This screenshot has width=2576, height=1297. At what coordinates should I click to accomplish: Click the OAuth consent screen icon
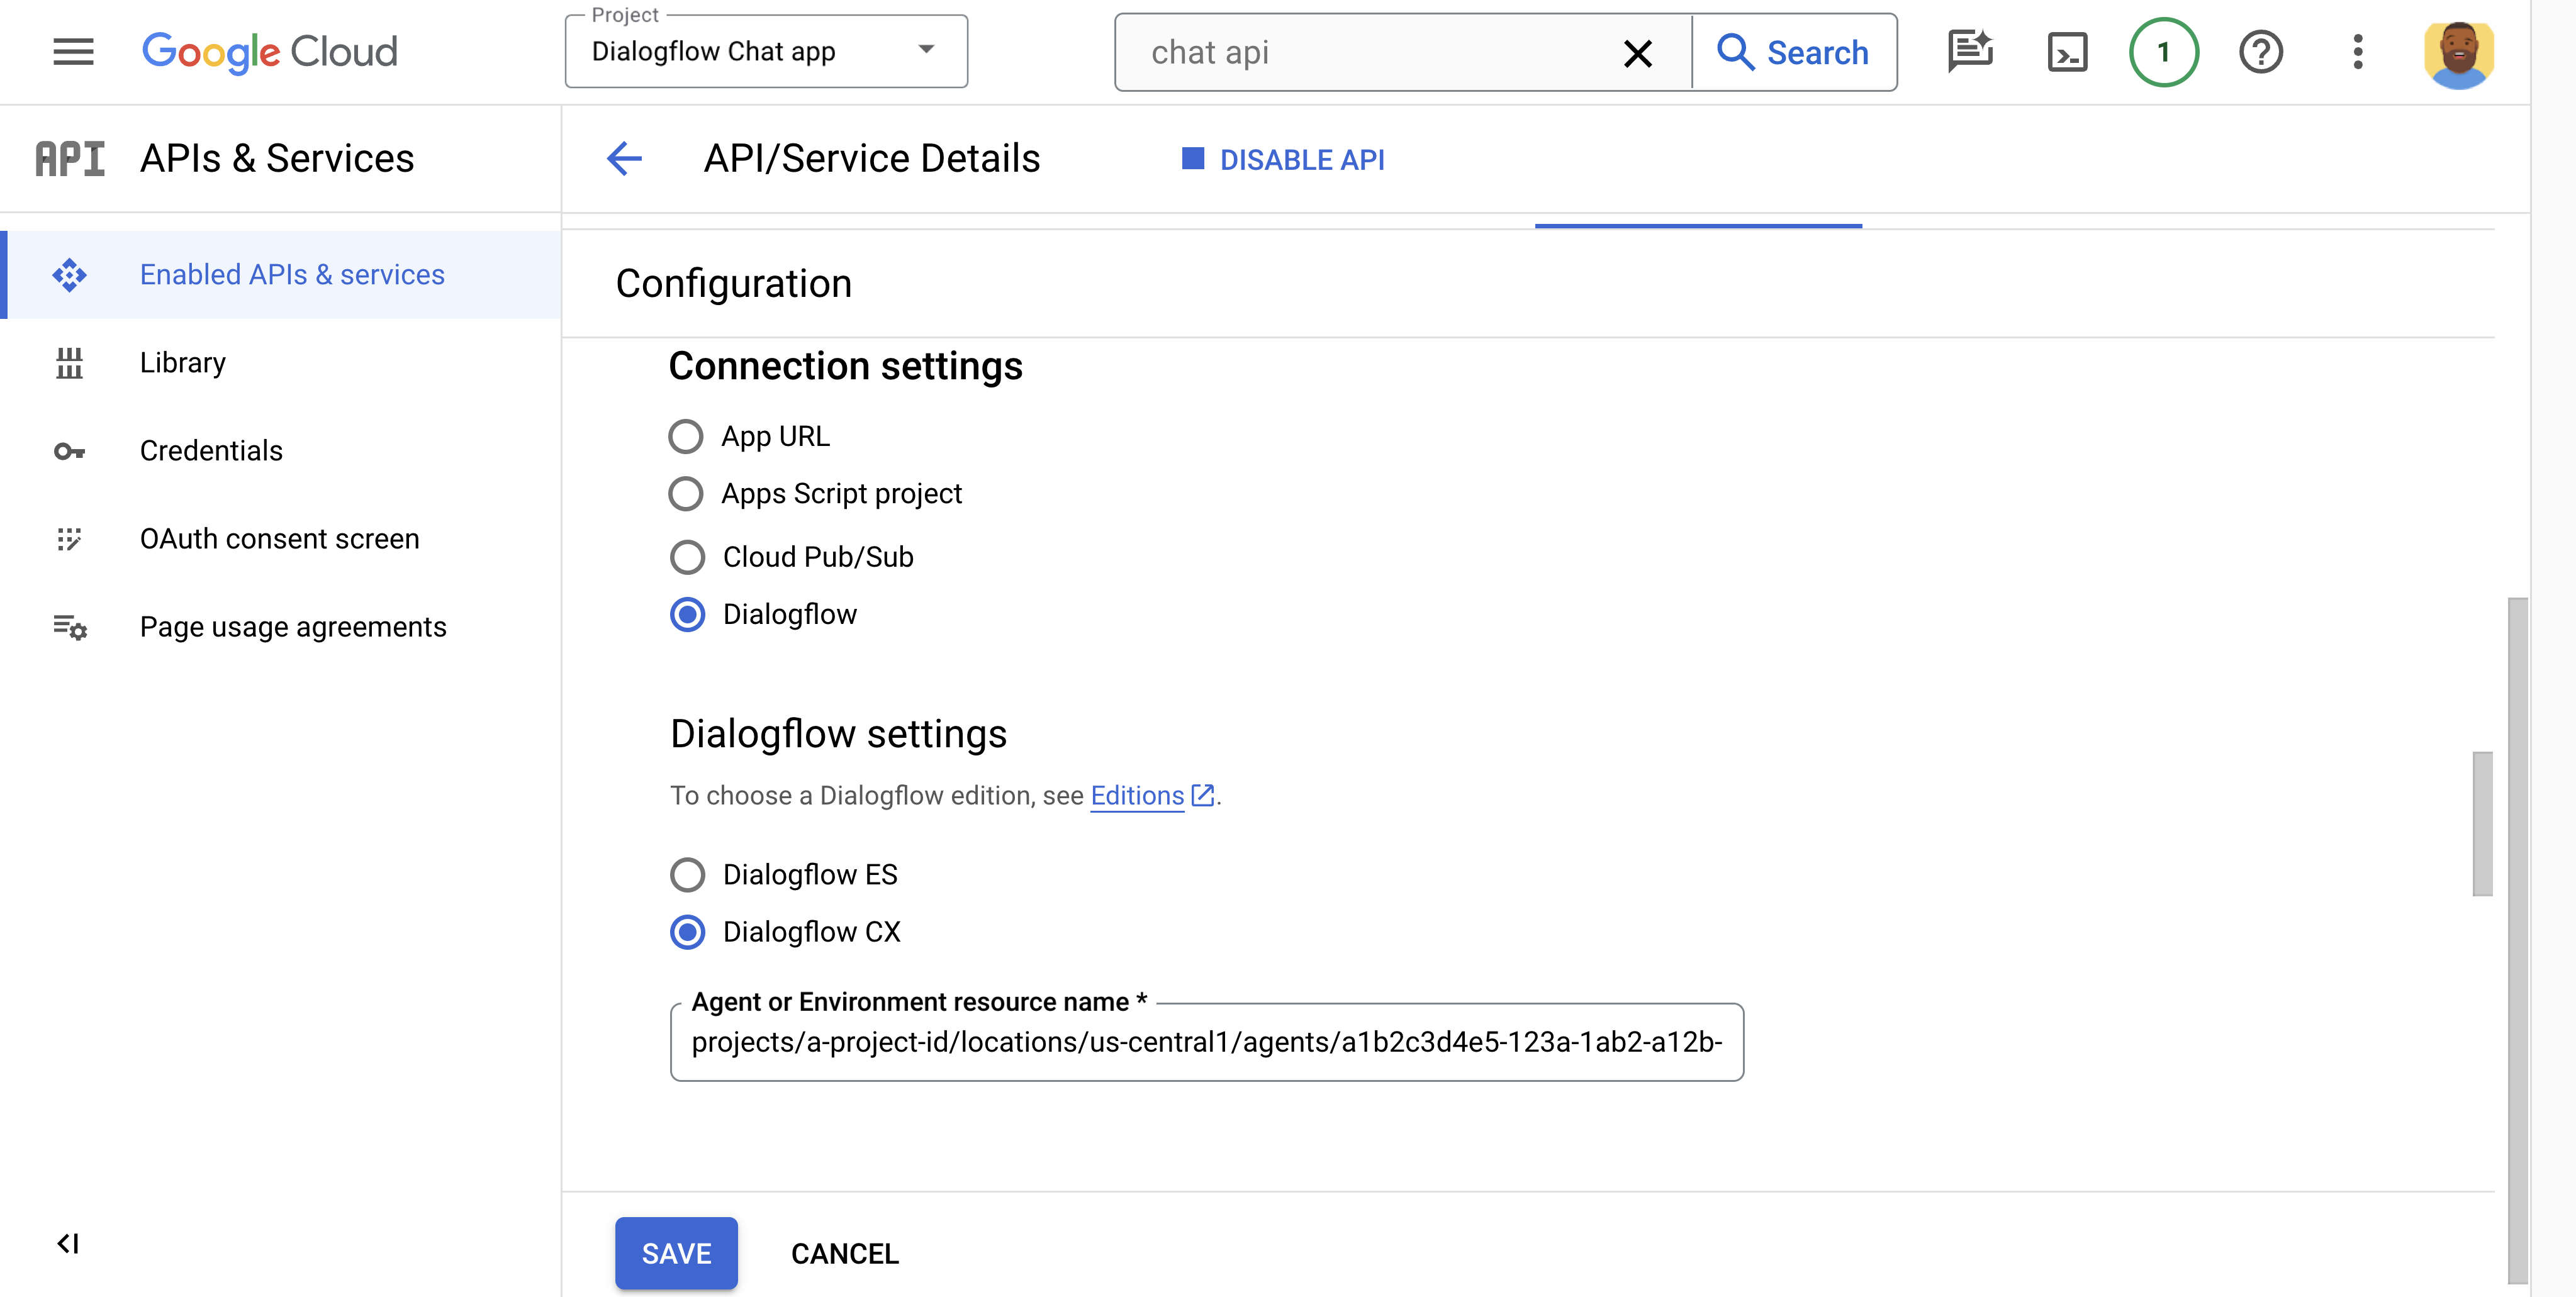tap(69, 538)
